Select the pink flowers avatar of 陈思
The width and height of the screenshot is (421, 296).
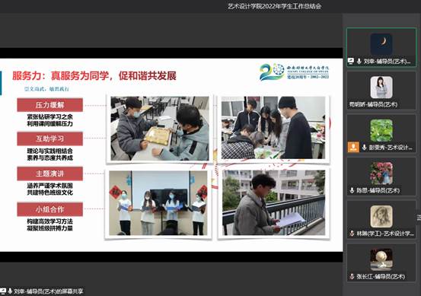pos(381,173)
